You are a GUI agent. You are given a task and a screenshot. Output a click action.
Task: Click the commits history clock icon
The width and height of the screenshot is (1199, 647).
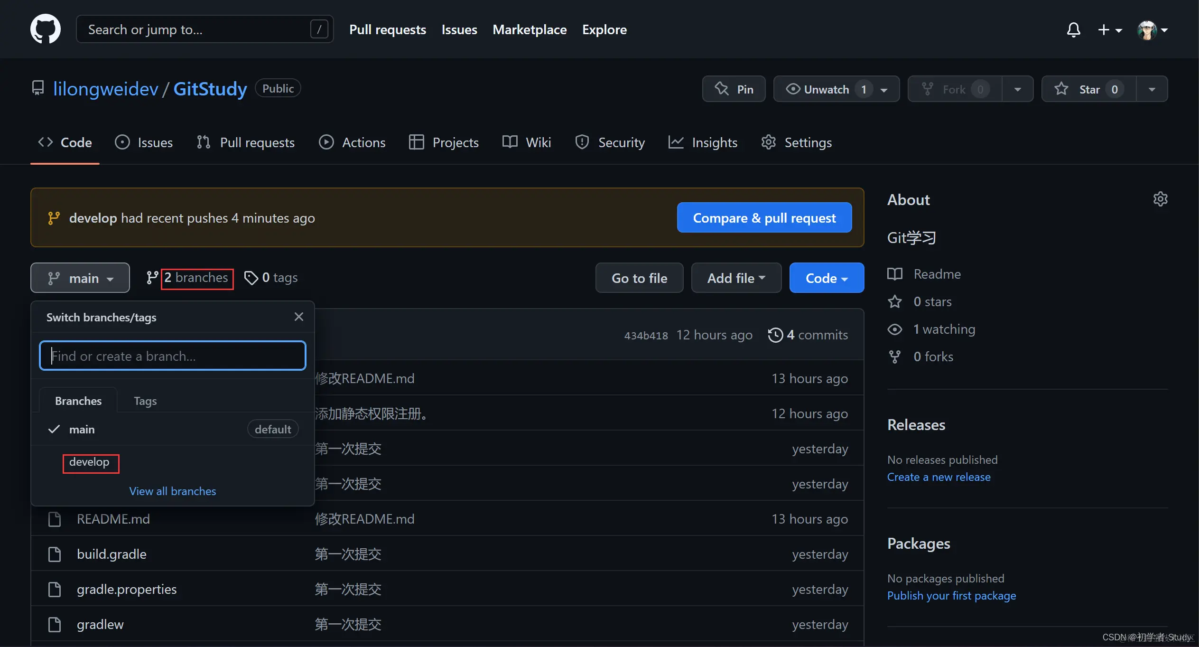tap(775, 335)
